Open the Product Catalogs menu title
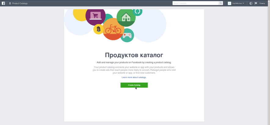The image size is (270, 125). coord(20,3)
